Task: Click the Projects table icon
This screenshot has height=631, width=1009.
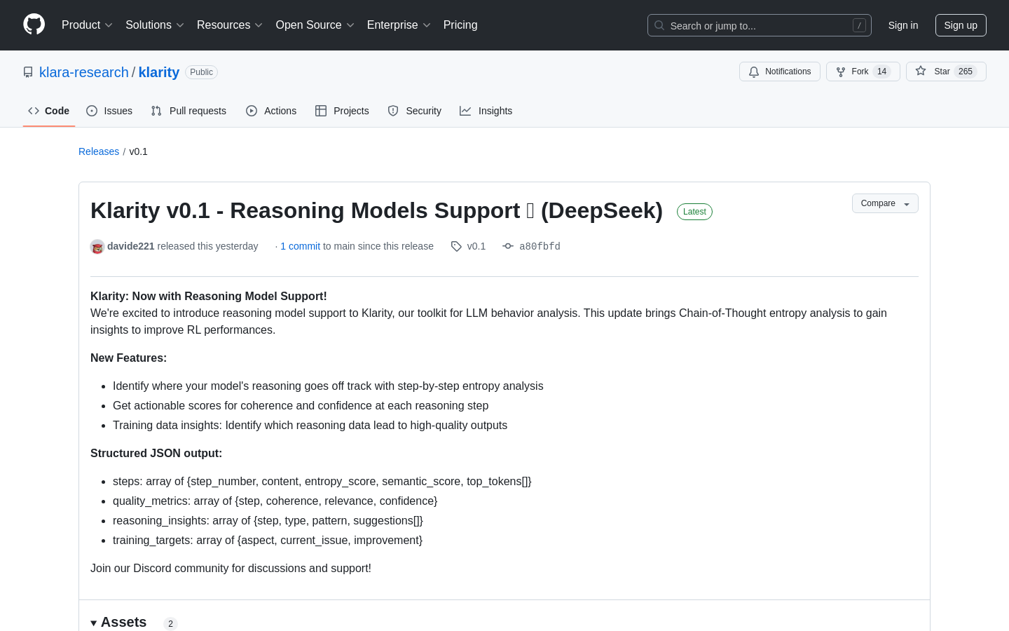Action: [x=321, y=111]
